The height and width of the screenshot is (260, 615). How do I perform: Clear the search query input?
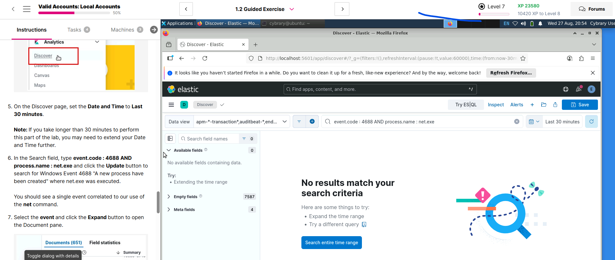pos(517,121)
